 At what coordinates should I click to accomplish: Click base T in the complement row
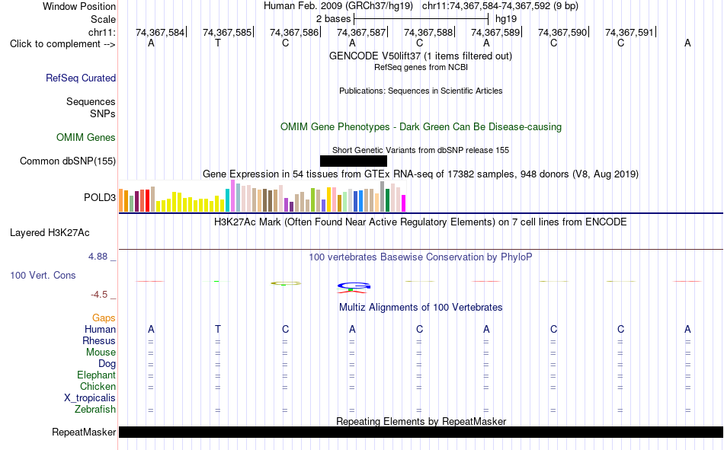pos(218,43)
